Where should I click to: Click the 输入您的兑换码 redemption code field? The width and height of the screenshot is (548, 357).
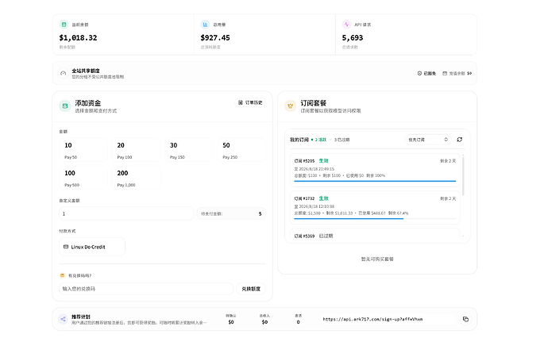(x=146, y=289)
